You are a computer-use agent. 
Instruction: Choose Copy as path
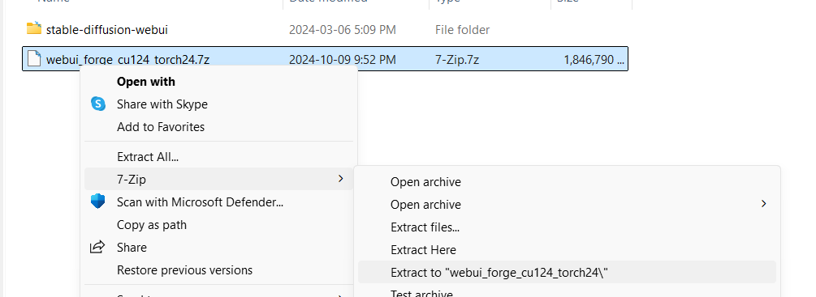click(x=152, y=225)
